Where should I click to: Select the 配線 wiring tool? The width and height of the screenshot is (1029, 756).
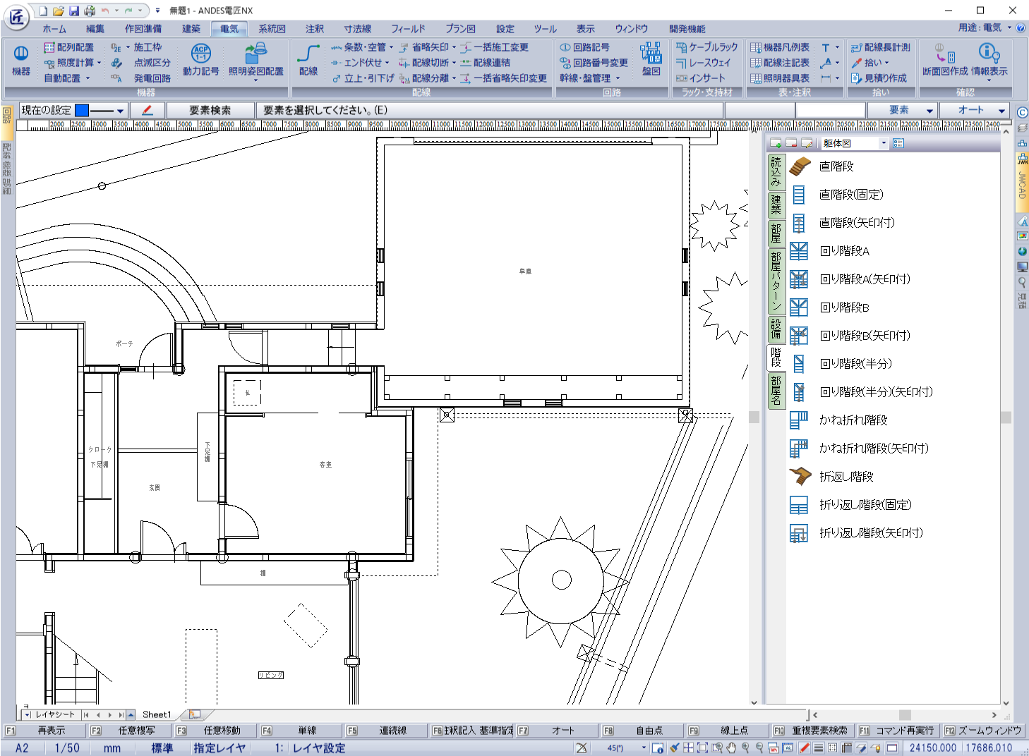[x=308, y=60]
